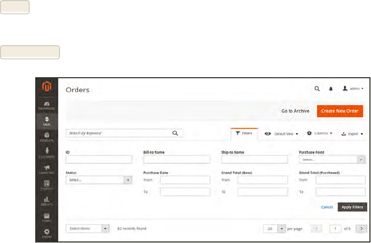Focus the Purchase Date From field
The image size is (371, 243).
point(185,180)
